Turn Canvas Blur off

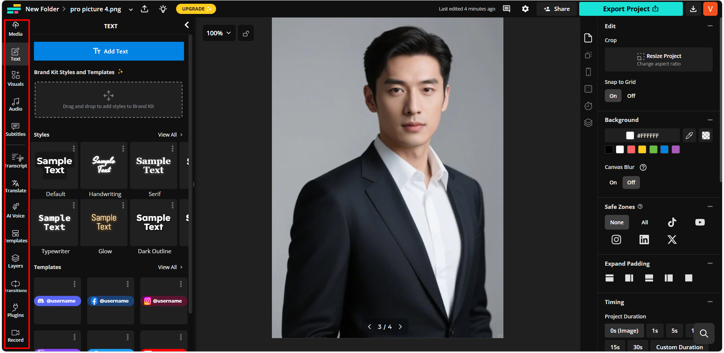click(631, 183)
